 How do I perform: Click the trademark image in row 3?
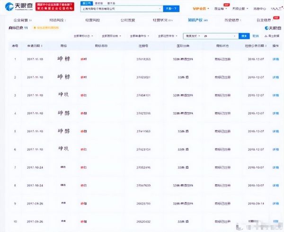63,95
